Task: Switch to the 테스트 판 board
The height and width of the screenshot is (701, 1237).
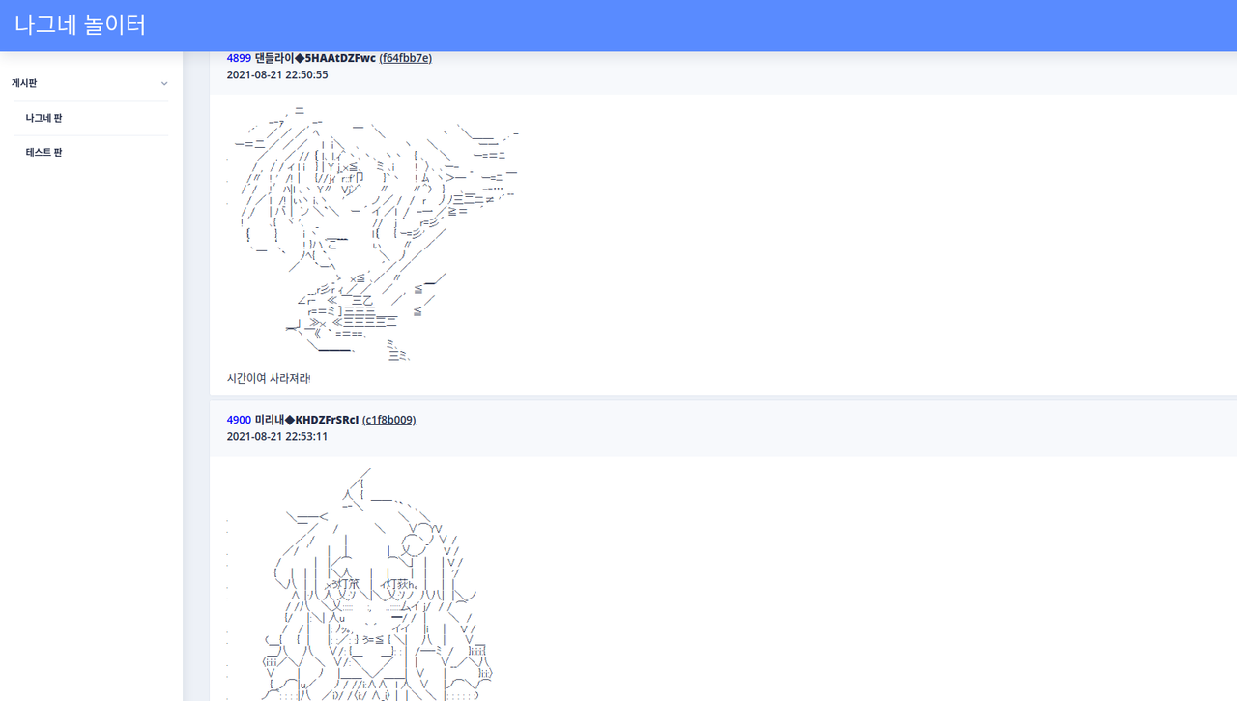Action: click(43, 152)
